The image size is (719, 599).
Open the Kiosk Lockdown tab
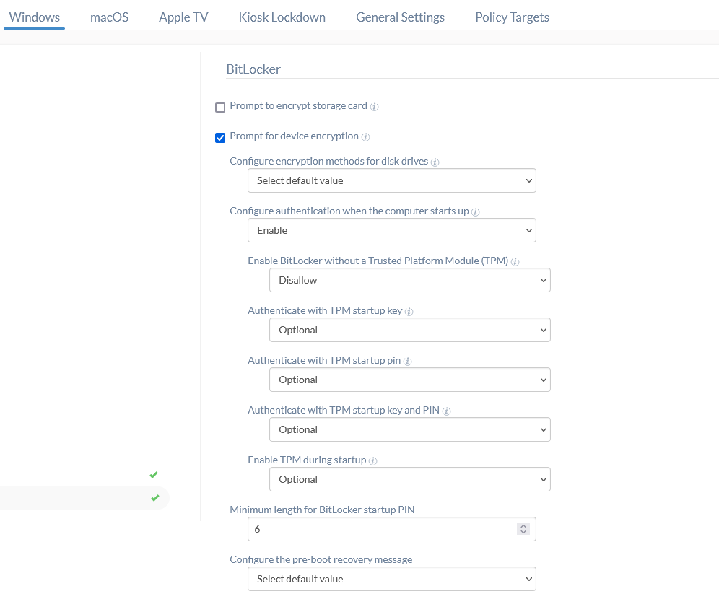(x=282, y=17)
